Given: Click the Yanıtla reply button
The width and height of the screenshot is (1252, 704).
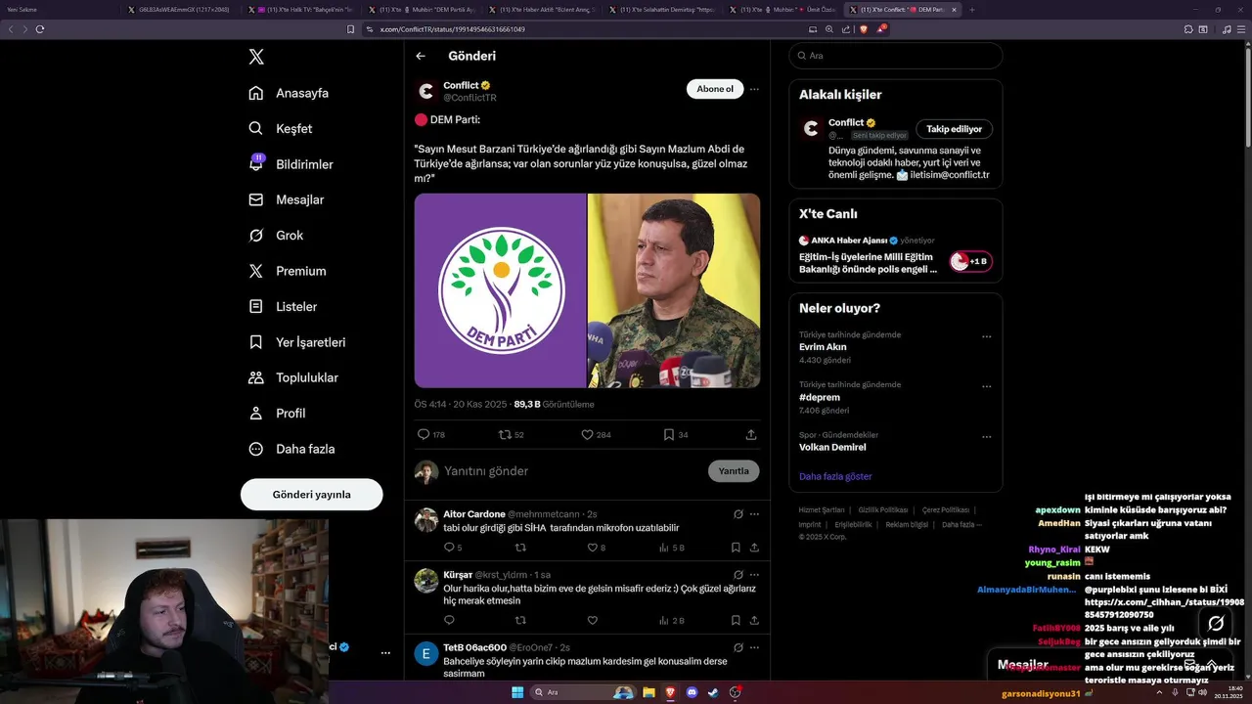Looking at the screenshot, I should click(734, 471).
